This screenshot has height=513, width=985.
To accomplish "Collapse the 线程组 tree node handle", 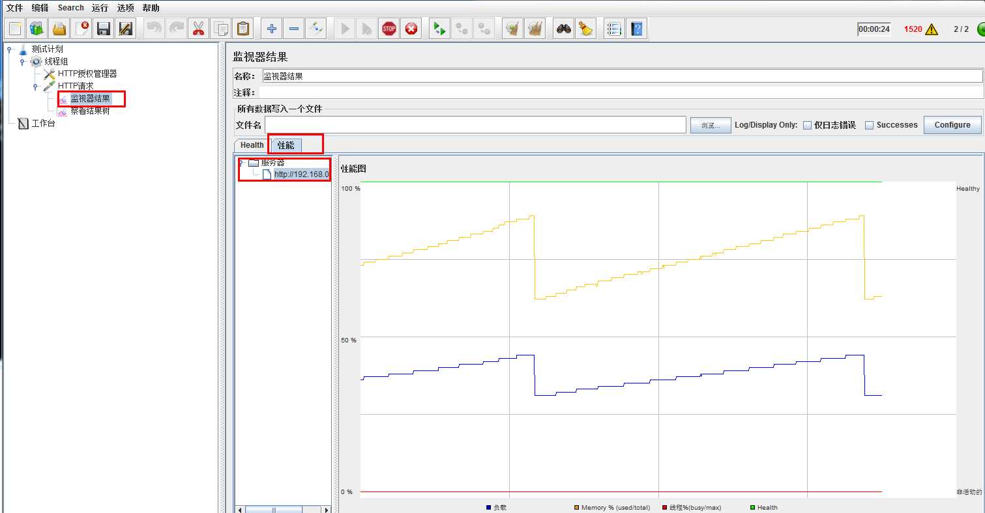I will click(x=22, y=61).
